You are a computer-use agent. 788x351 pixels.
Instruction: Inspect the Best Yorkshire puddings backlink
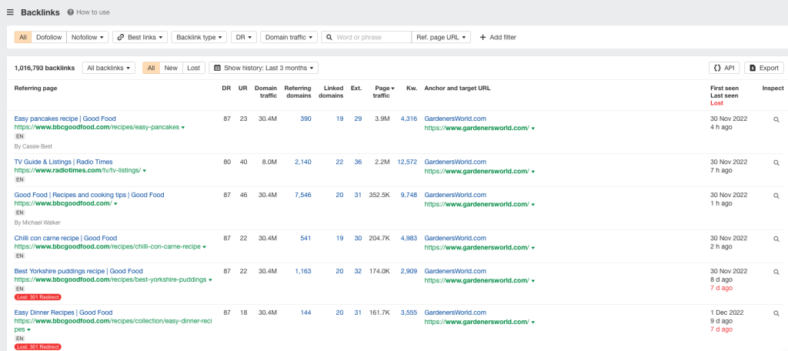point(776,272)
